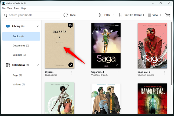The image size is (174, 116).
Task: Open the green Saga cover with staff
Action: (x=60, y=98)
